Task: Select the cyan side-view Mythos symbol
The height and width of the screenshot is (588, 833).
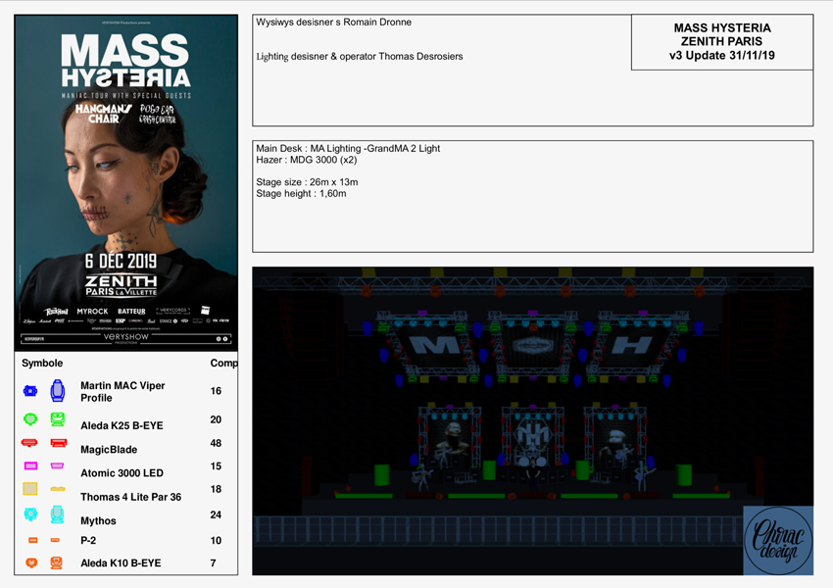Action: click(x=58, y=514)
